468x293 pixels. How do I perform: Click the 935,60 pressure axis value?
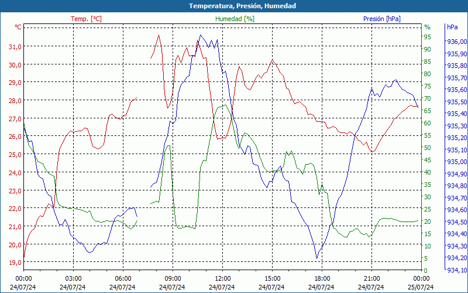tap(457, 90)
